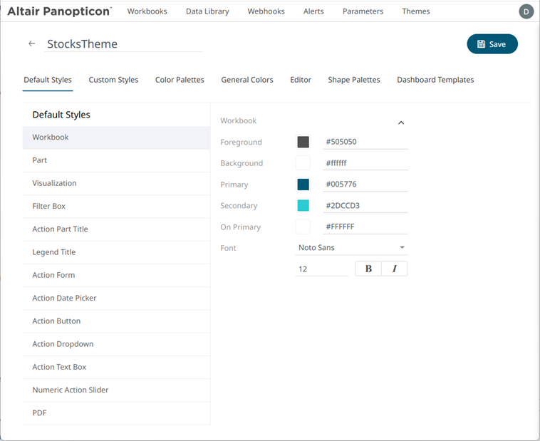Viewport: 540px width, 441px height.
Task: Switch to the Color Palettes tab
Action: (x=180, y=80)
